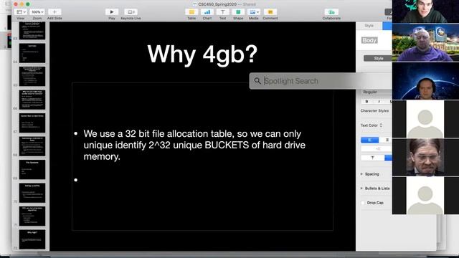The image size is (459, 258).
Task: Select slide 66 thumbnail
Action: 32,100
